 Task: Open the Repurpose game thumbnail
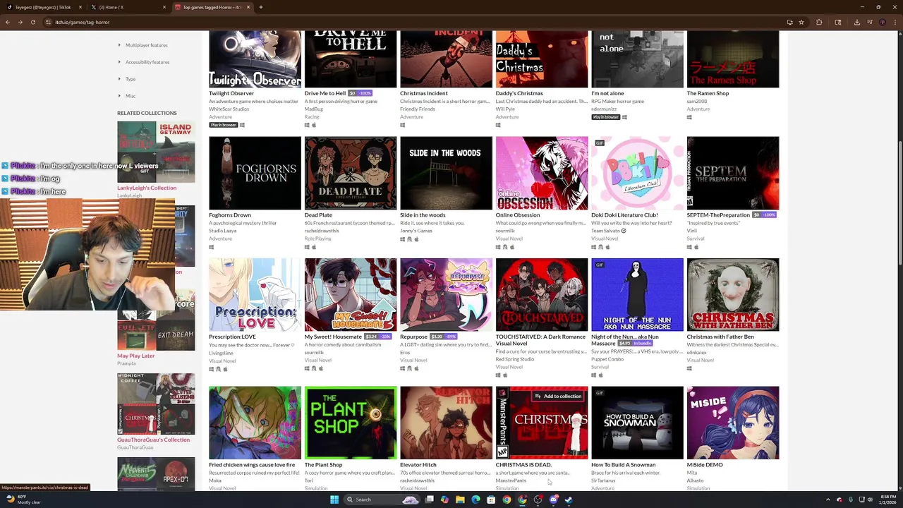[446, 295]
